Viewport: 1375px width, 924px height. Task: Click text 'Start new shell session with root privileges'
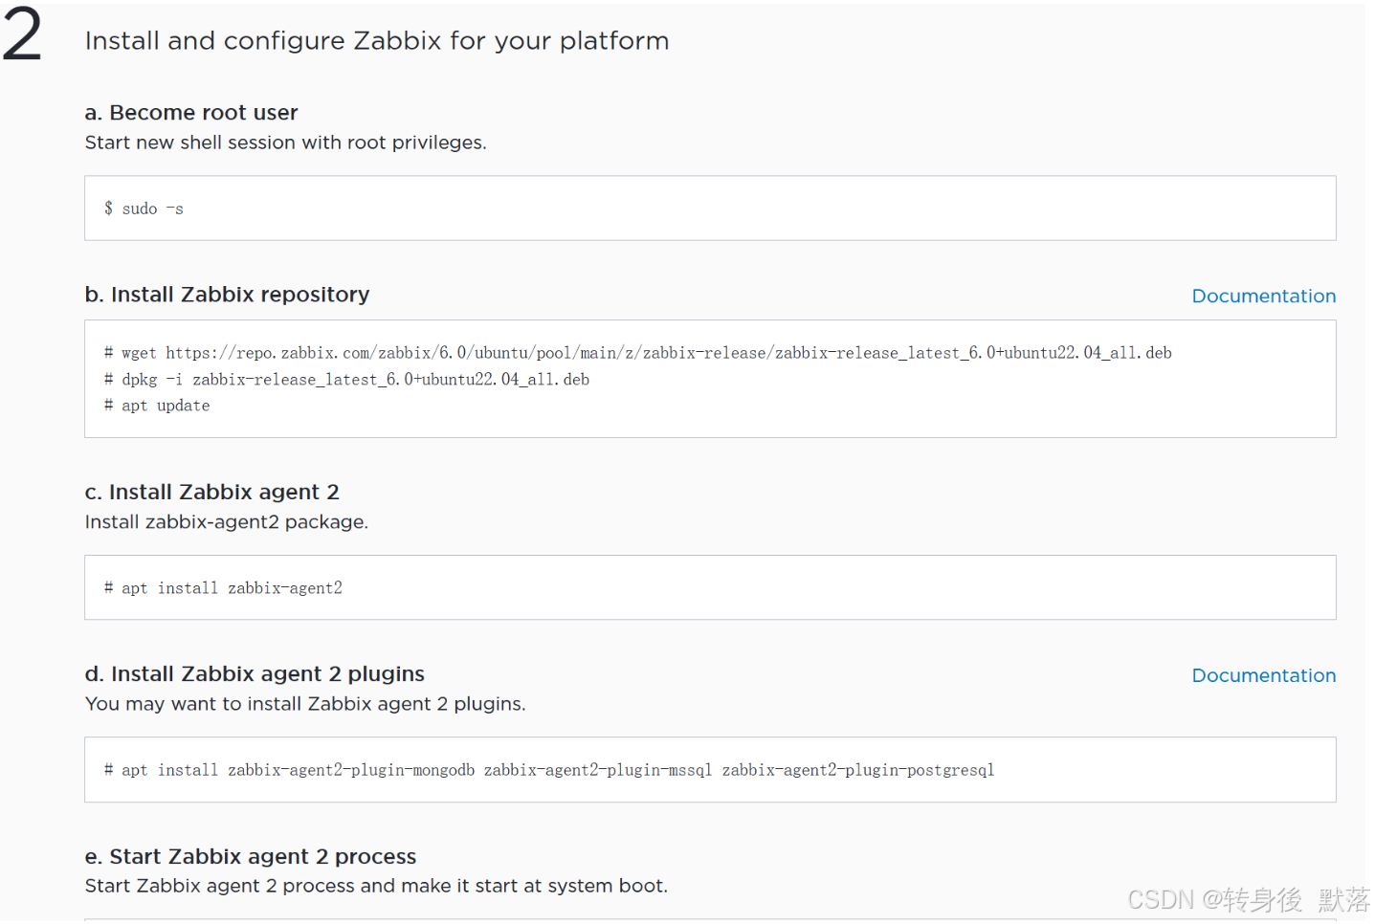click(x=284, y=143)
